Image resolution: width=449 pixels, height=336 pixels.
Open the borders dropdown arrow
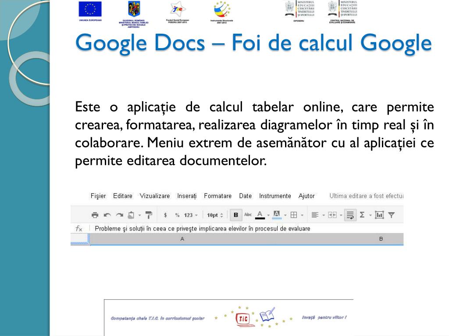302,215
